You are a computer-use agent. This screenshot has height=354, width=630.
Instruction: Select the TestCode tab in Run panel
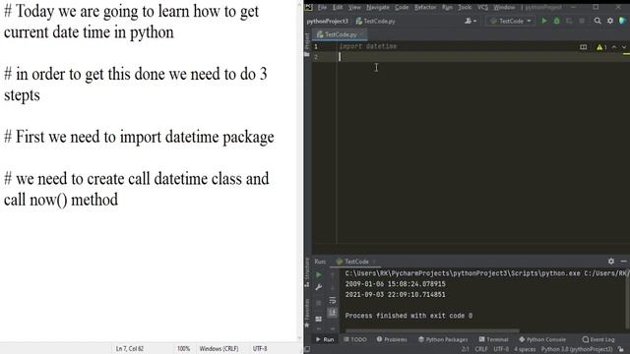click(356, 262)
